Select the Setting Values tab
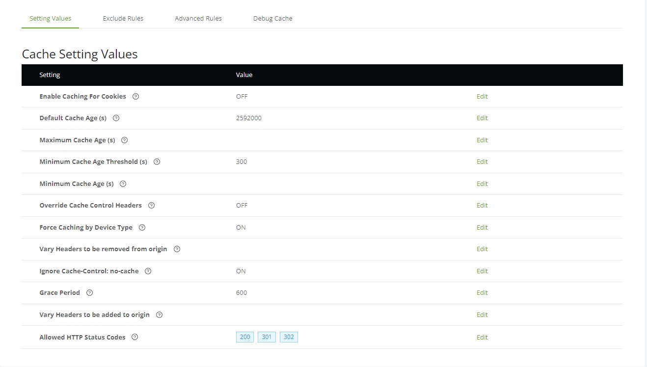The width and height of the screenshot is (647, 367). (51, 19)
